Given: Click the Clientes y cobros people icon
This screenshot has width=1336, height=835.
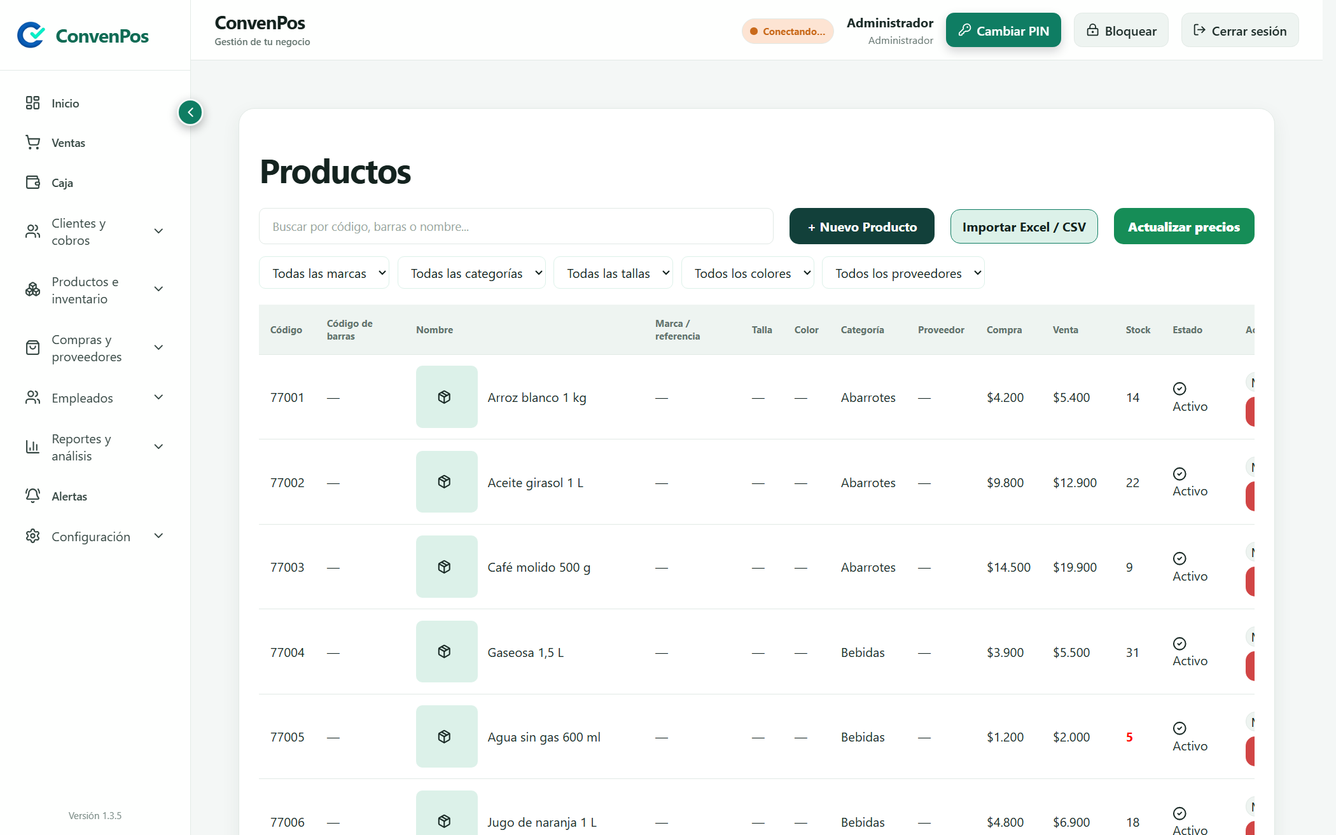Looking at the screenshot, I should [32, 231].
